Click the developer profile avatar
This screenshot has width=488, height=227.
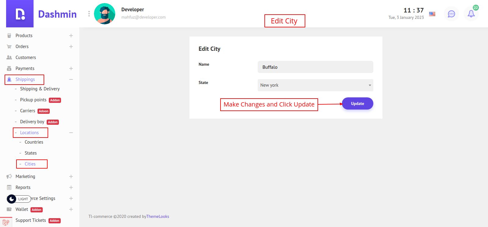pyautogui.click(x=105, y=14)
